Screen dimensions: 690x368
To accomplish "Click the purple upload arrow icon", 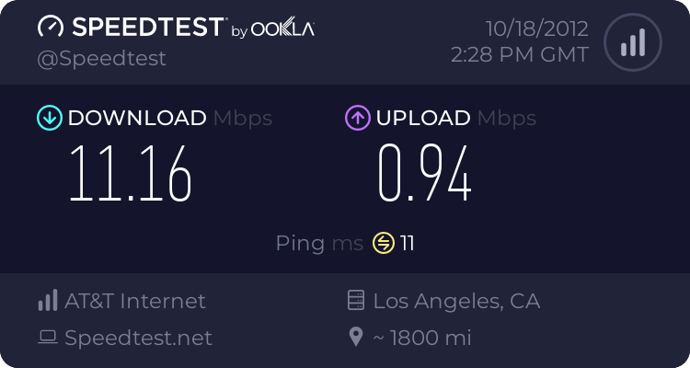I will pos(358,118).
